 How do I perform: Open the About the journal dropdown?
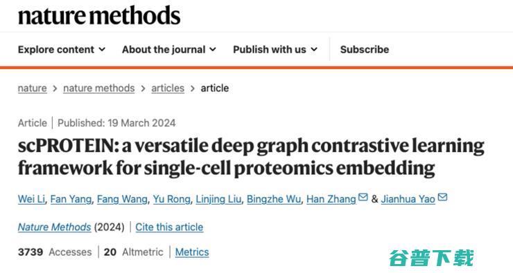(x=169, y=50)
